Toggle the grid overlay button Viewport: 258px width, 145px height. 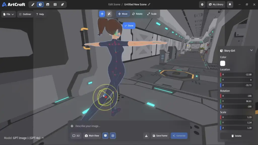(x=113, y=136)
